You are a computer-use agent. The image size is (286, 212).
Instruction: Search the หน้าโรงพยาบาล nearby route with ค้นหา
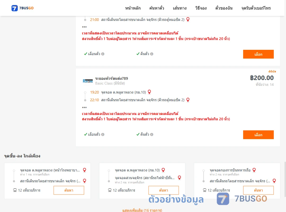click(x=69, y=190)
